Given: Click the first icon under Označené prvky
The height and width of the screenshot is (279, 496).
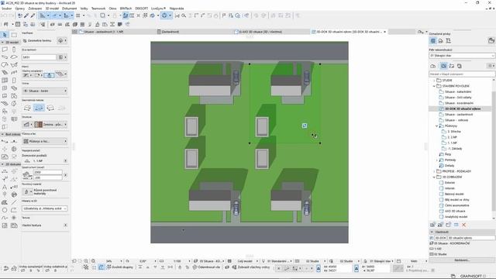Looking at the screenshot, I should [x=433, y=40].
